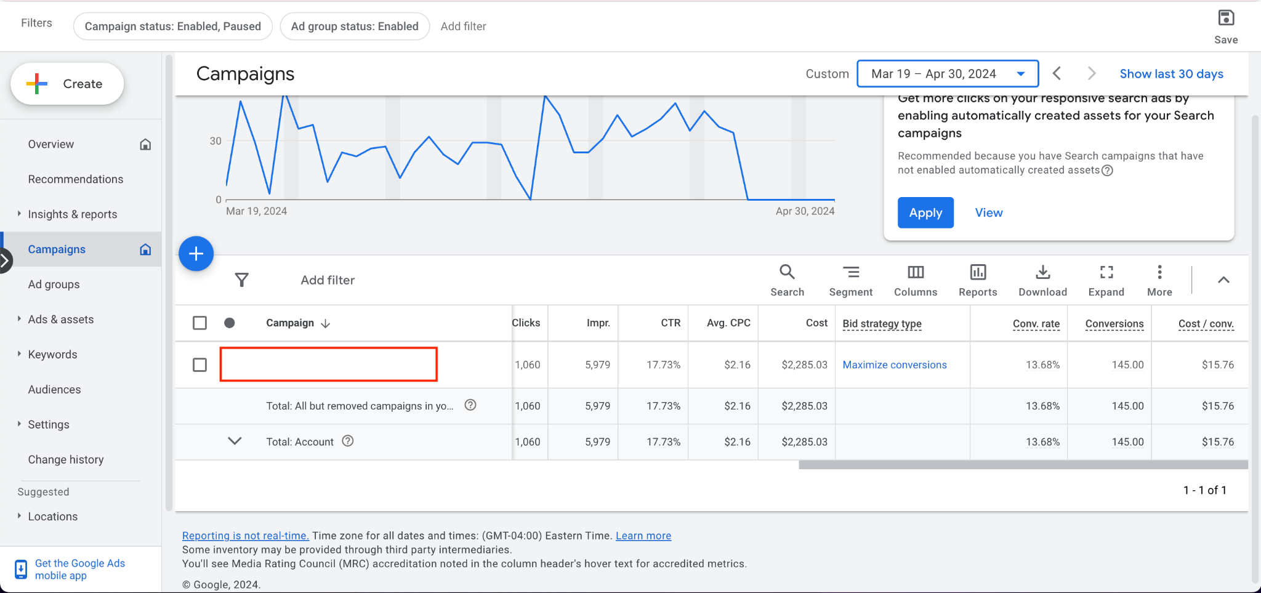The image size is (1261, 593).
Task: Expand Insights & reports in sidebar
Action: [x=72, y=214]
